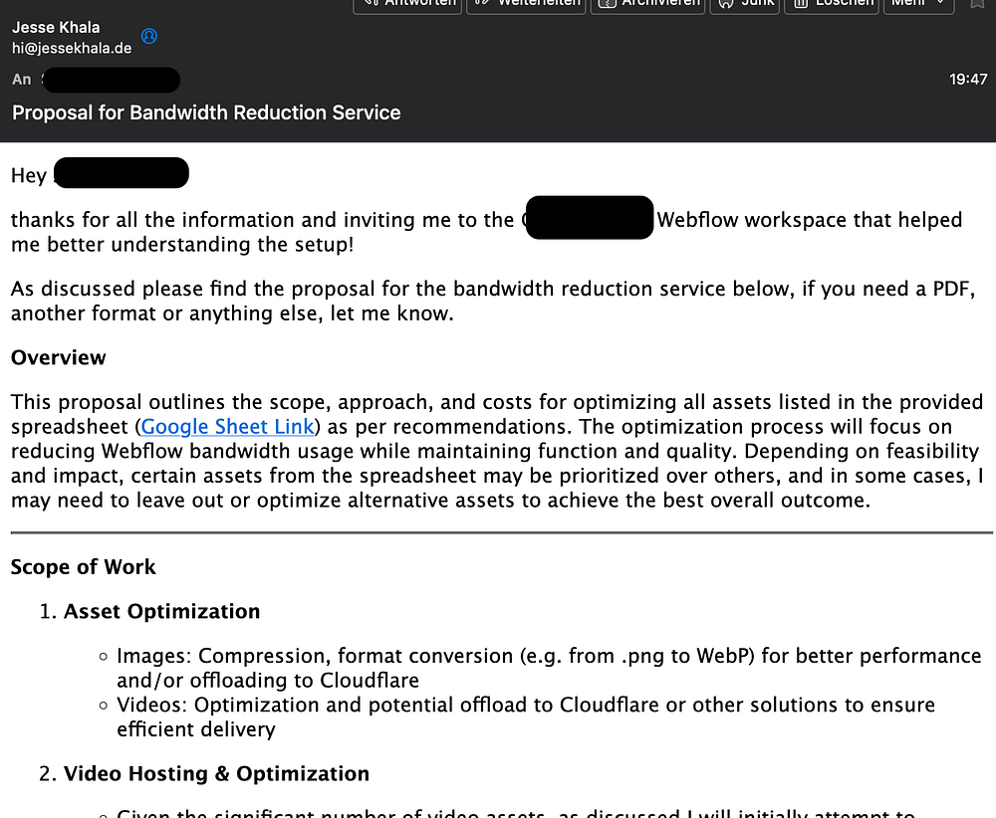The height and width of the screenshot is (818, 996).
Task: Click the Antworten reply button
Action: pos(407,4)
